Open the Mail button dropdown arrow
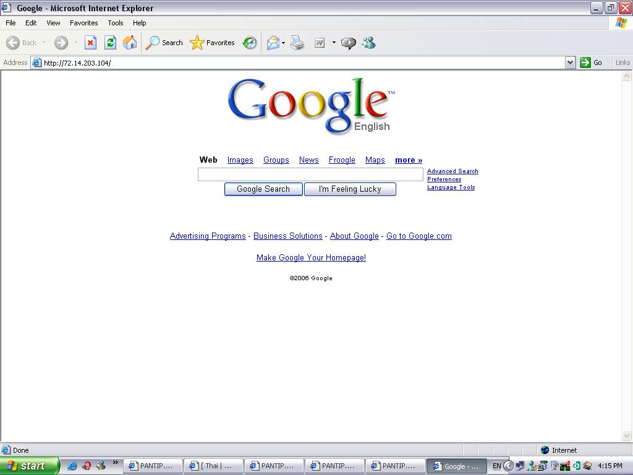Image resolution: width=633 pixels, height=475 pixels. (x=283, y=43)
